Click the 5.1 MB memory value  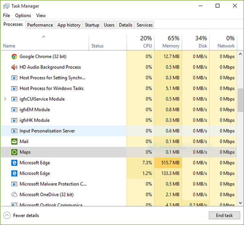pos(173,88)
